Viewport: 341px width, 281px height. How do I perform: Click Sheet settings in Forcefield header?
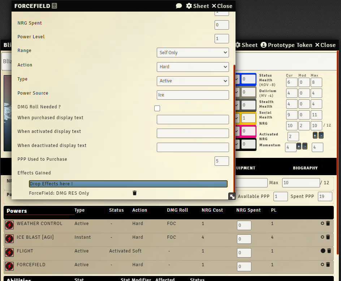[x=197, y=6]
